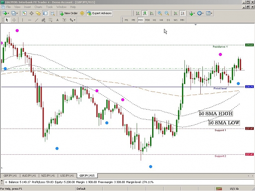Toggle the Chart Shift icon
This screenshot has width=255, height=191.
(x=182, y=13)
